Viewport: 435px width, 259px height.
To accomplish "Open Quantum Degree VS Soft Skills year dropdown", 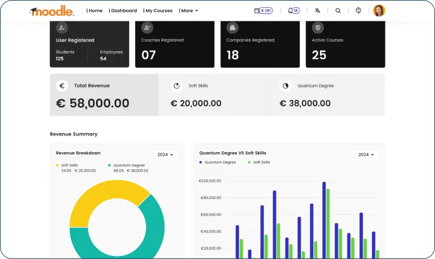I will pyautogui.click(x=366, y=154).
